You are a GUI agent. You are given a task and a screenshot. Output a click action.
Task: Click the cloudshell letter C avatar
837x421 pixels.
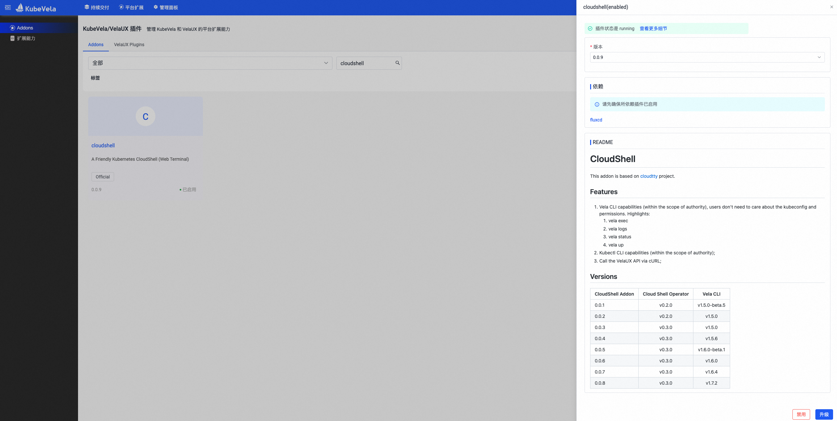146,116
